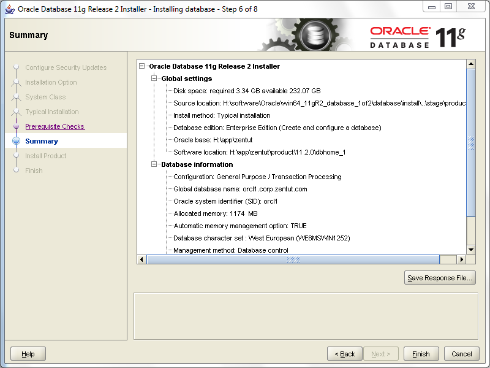Select the Install method: Typical installation row
Viewport: 490px width, 368px height.
(x=222, y=115)
